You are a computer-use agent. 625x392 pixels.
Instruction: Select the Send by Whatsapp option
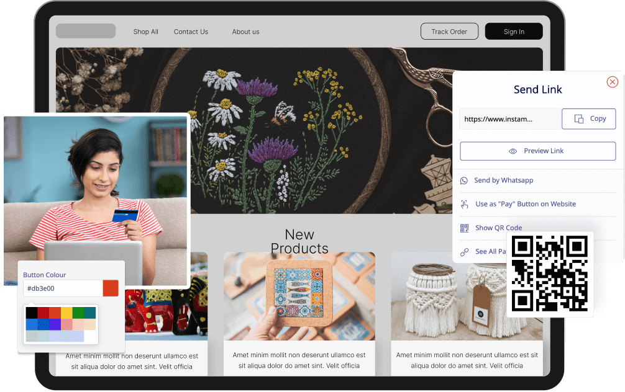click(503, 180)
